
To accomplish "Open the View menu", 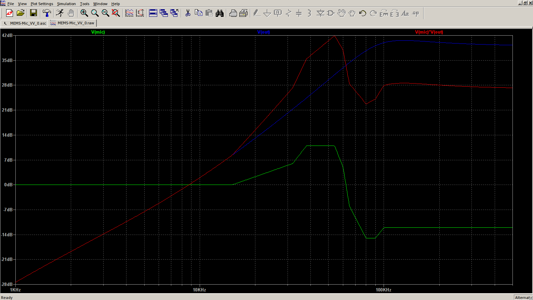I will [x=22, y=4].
